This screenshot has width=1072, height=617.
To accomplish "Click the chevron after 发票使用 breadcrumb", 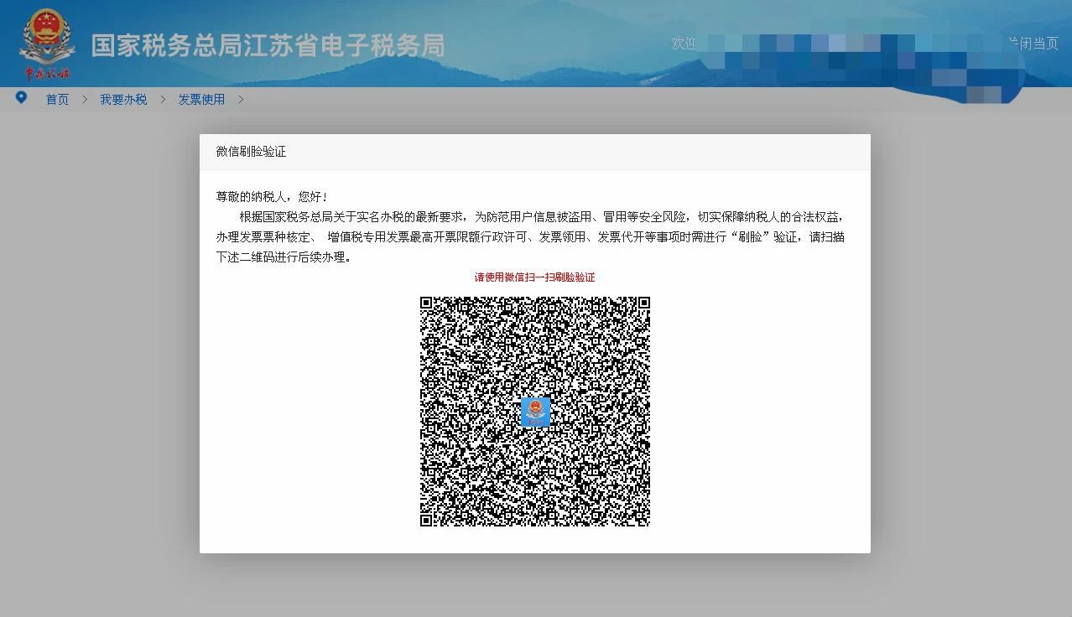I will [x=241, y=100].
